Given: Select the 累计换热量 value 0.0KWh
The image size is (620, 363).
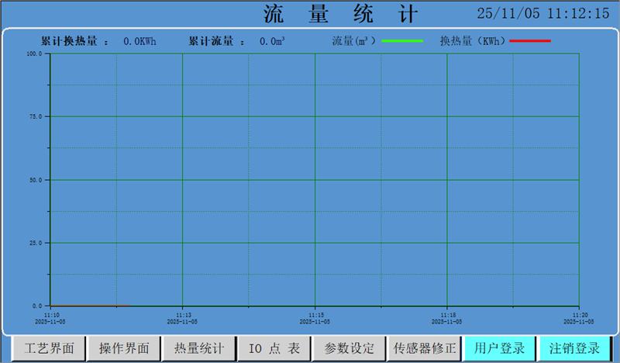Looking at the screenshot, I should coord(139,41).
